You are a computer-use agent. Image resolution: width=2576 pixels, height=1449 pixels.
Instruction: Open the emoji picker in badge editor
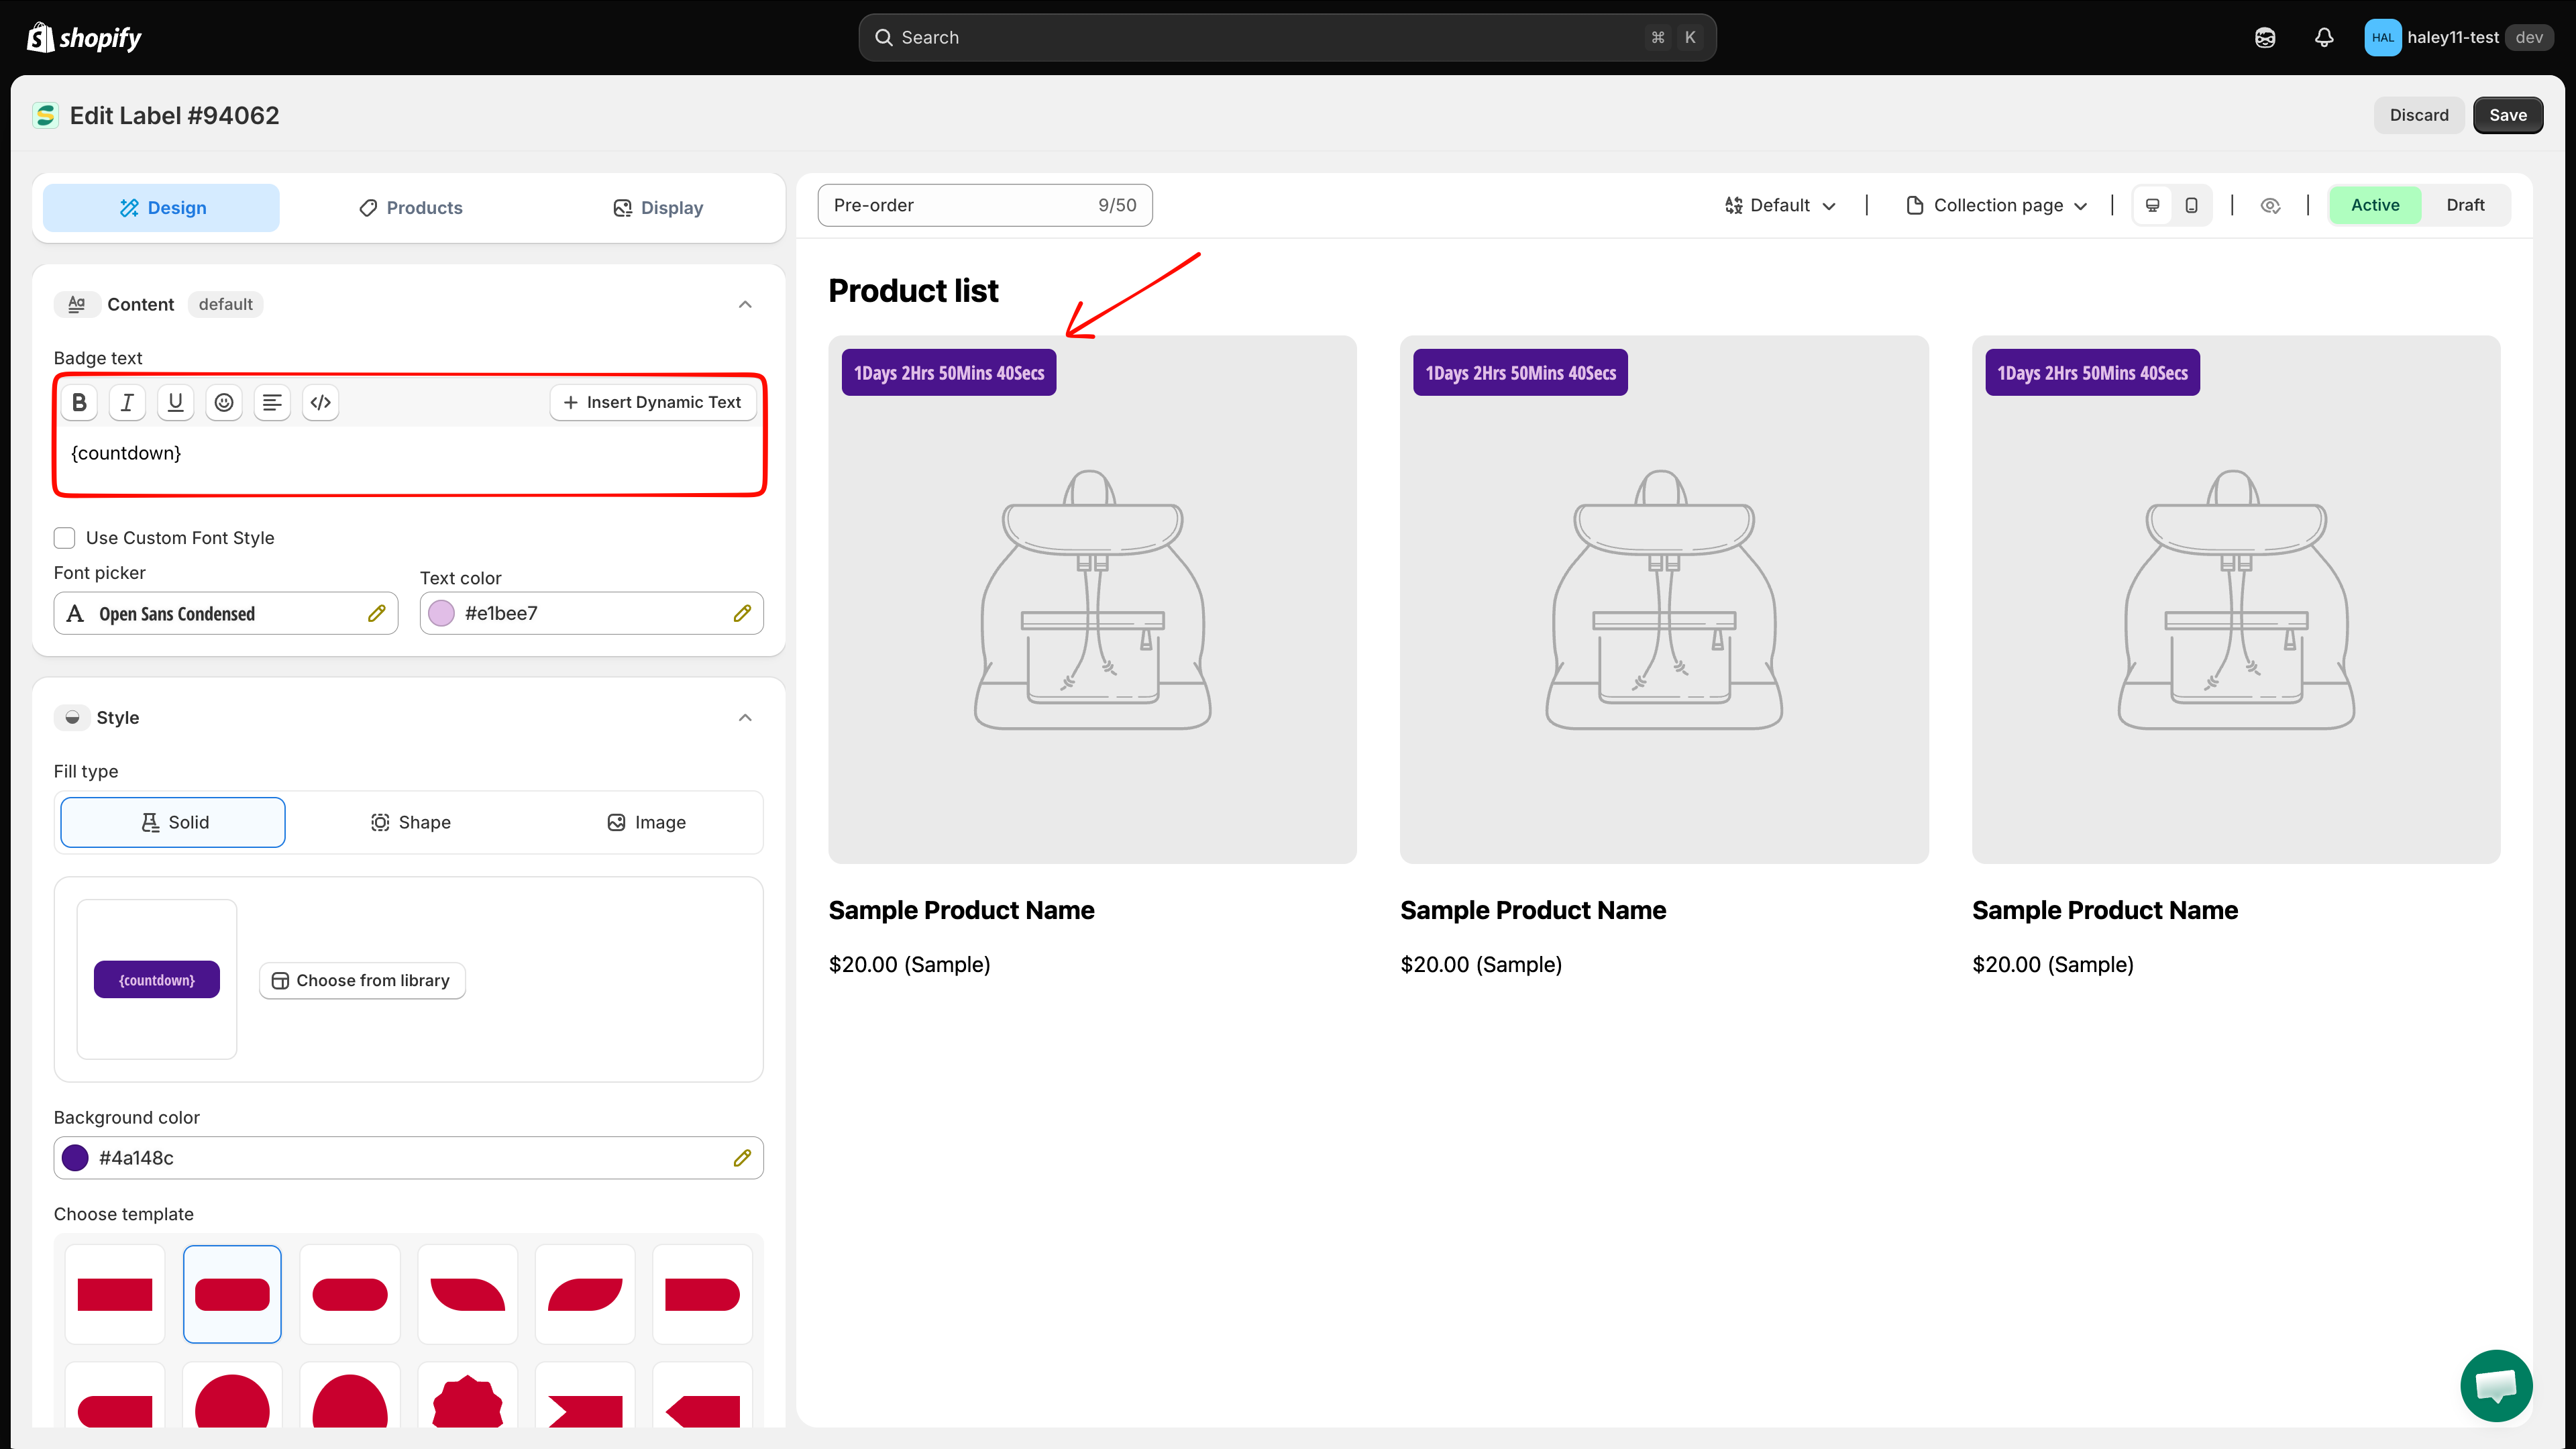tap(224, 402)
